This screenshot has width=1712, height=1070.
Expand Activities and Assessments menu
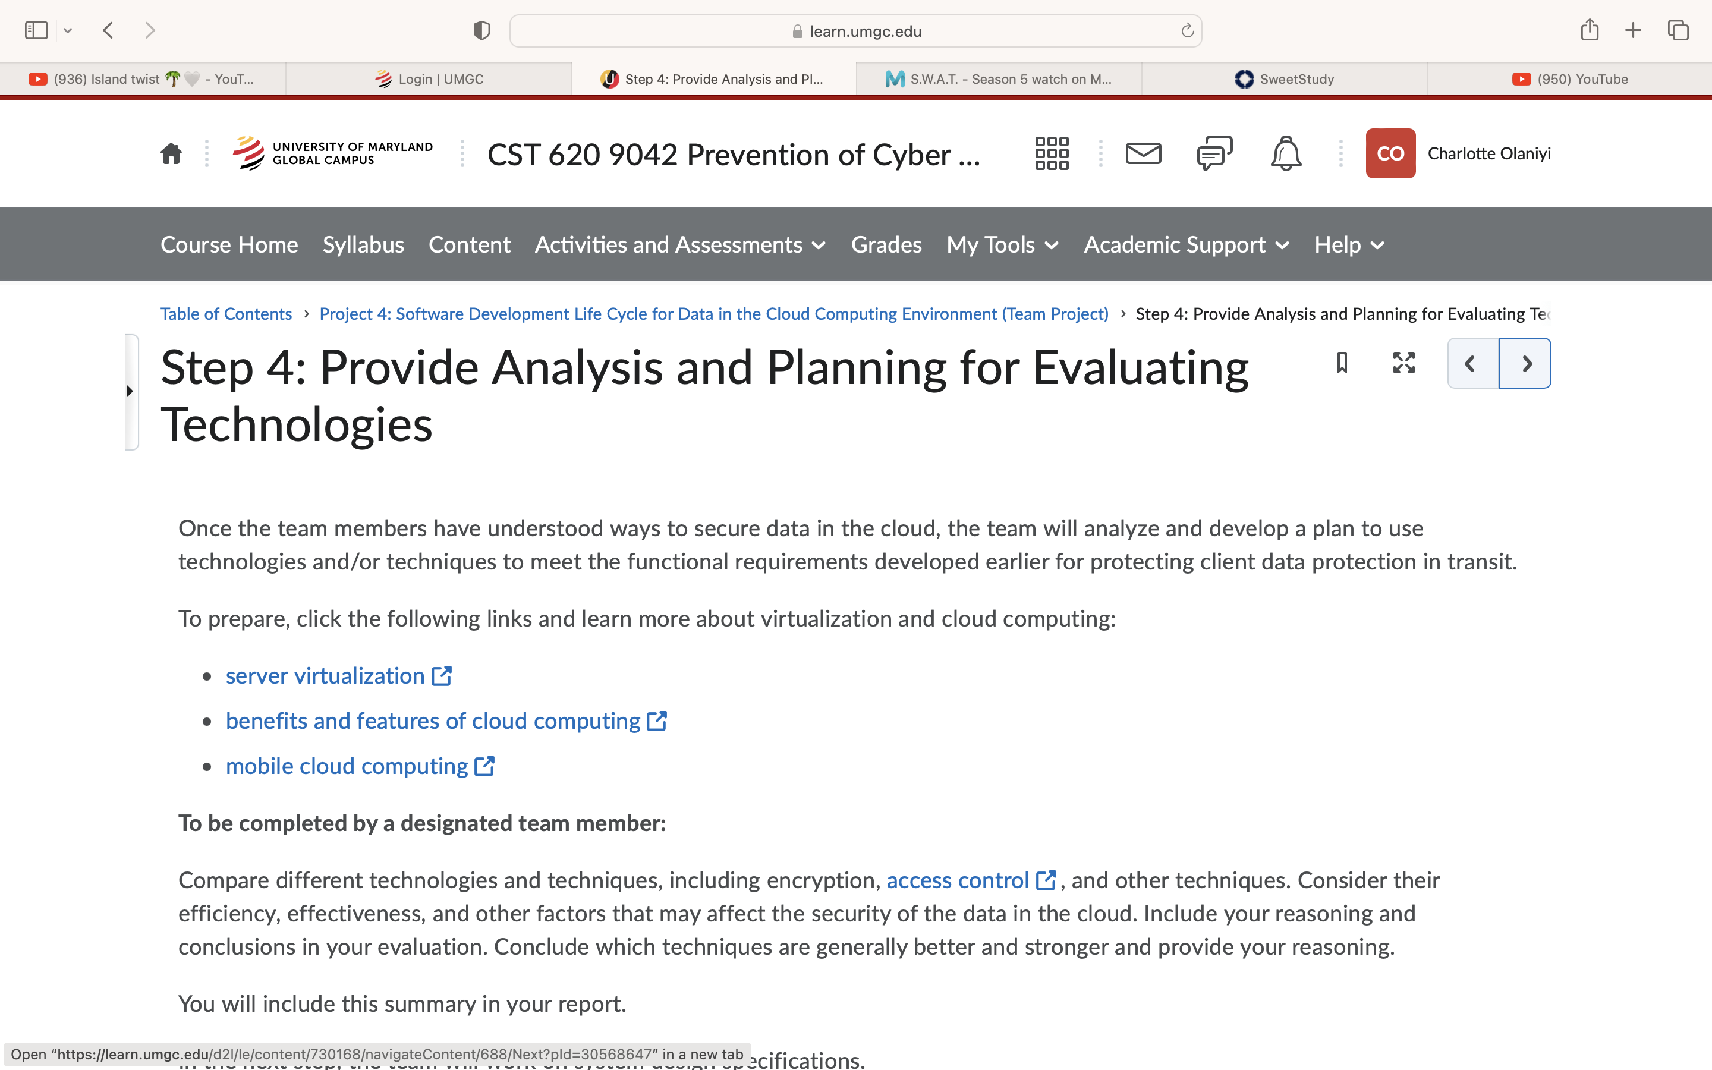click(680, 245)
